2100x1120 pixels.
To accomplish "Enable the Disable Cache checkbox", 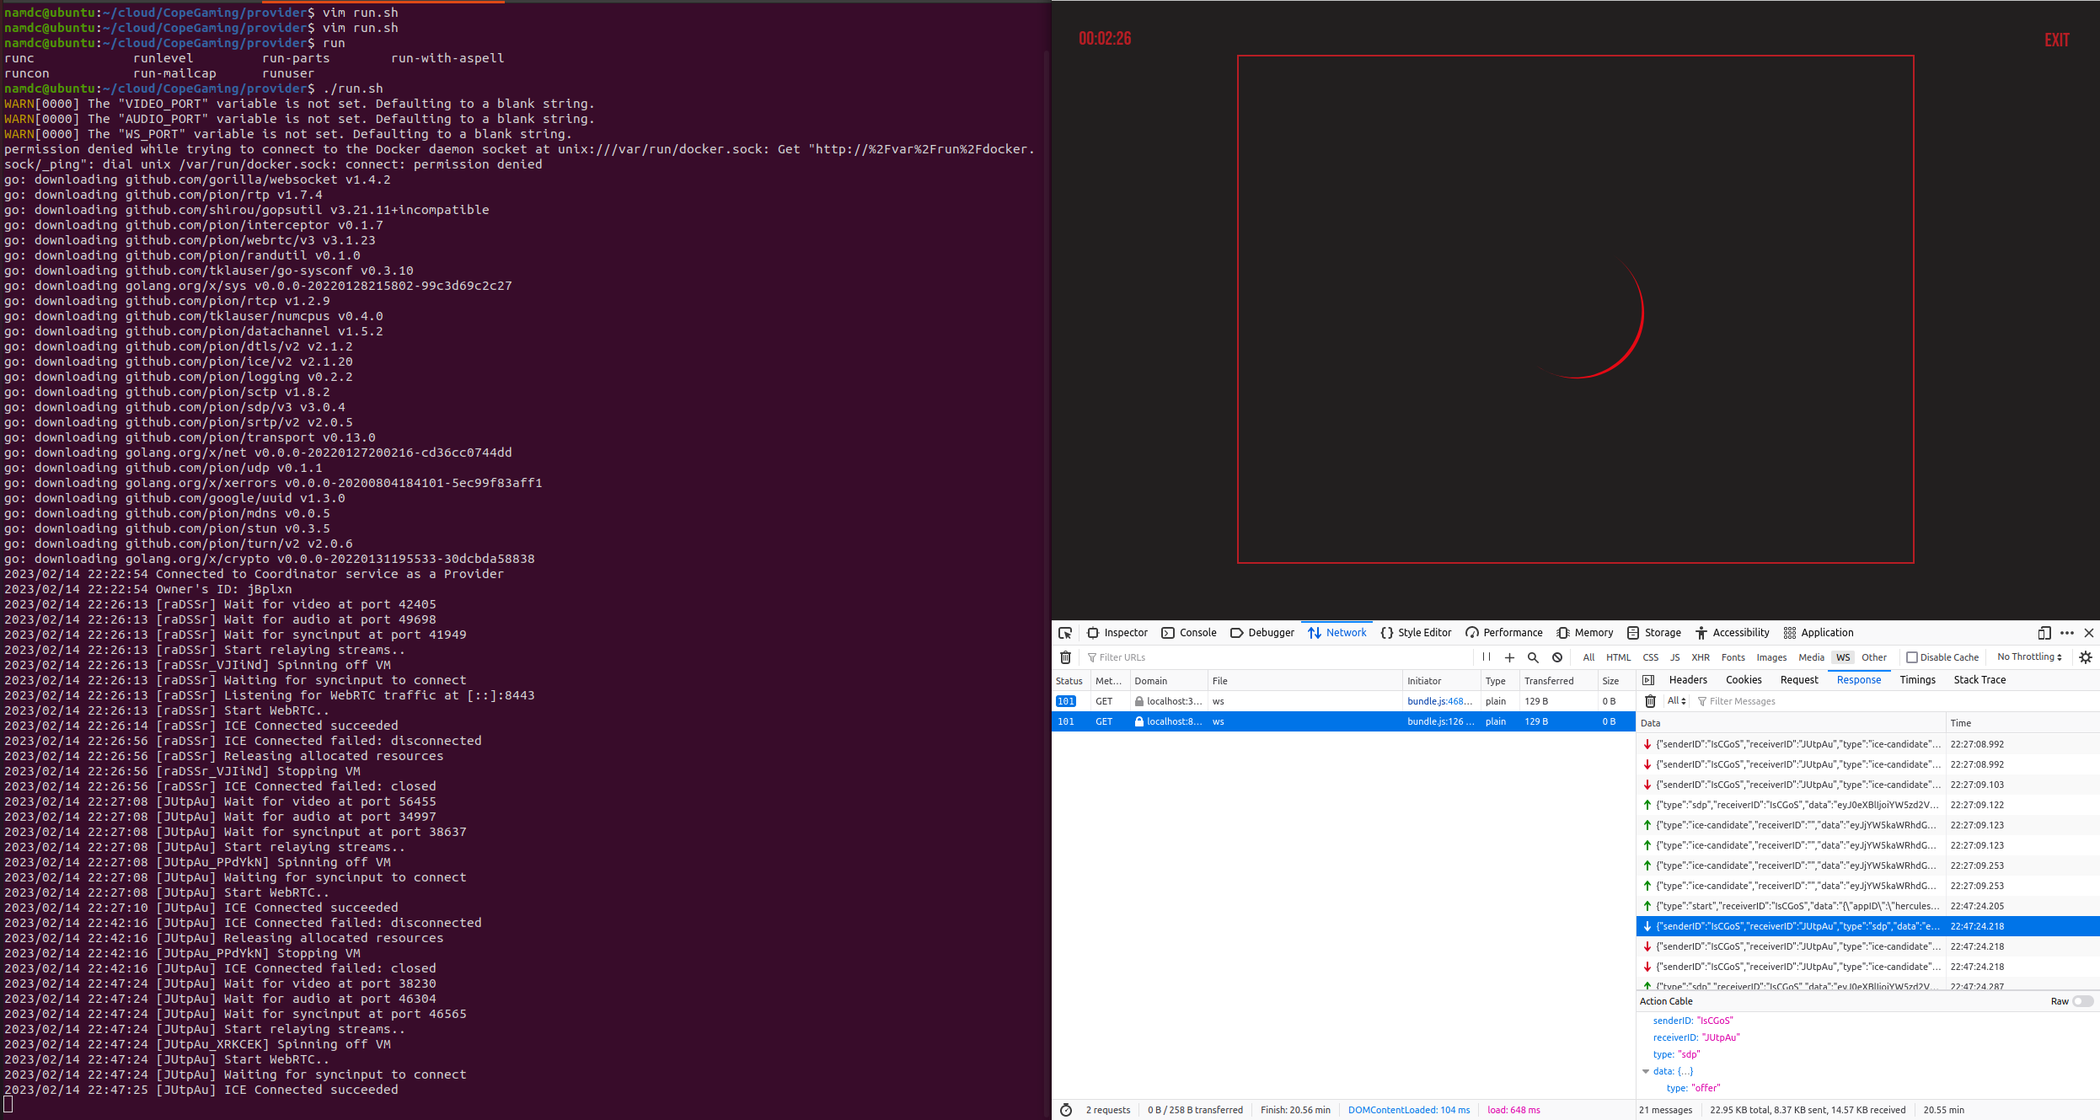I will click(x=1912, y=657).
